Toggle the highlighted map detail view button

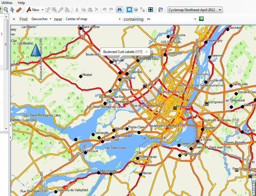tap(129, 10)
